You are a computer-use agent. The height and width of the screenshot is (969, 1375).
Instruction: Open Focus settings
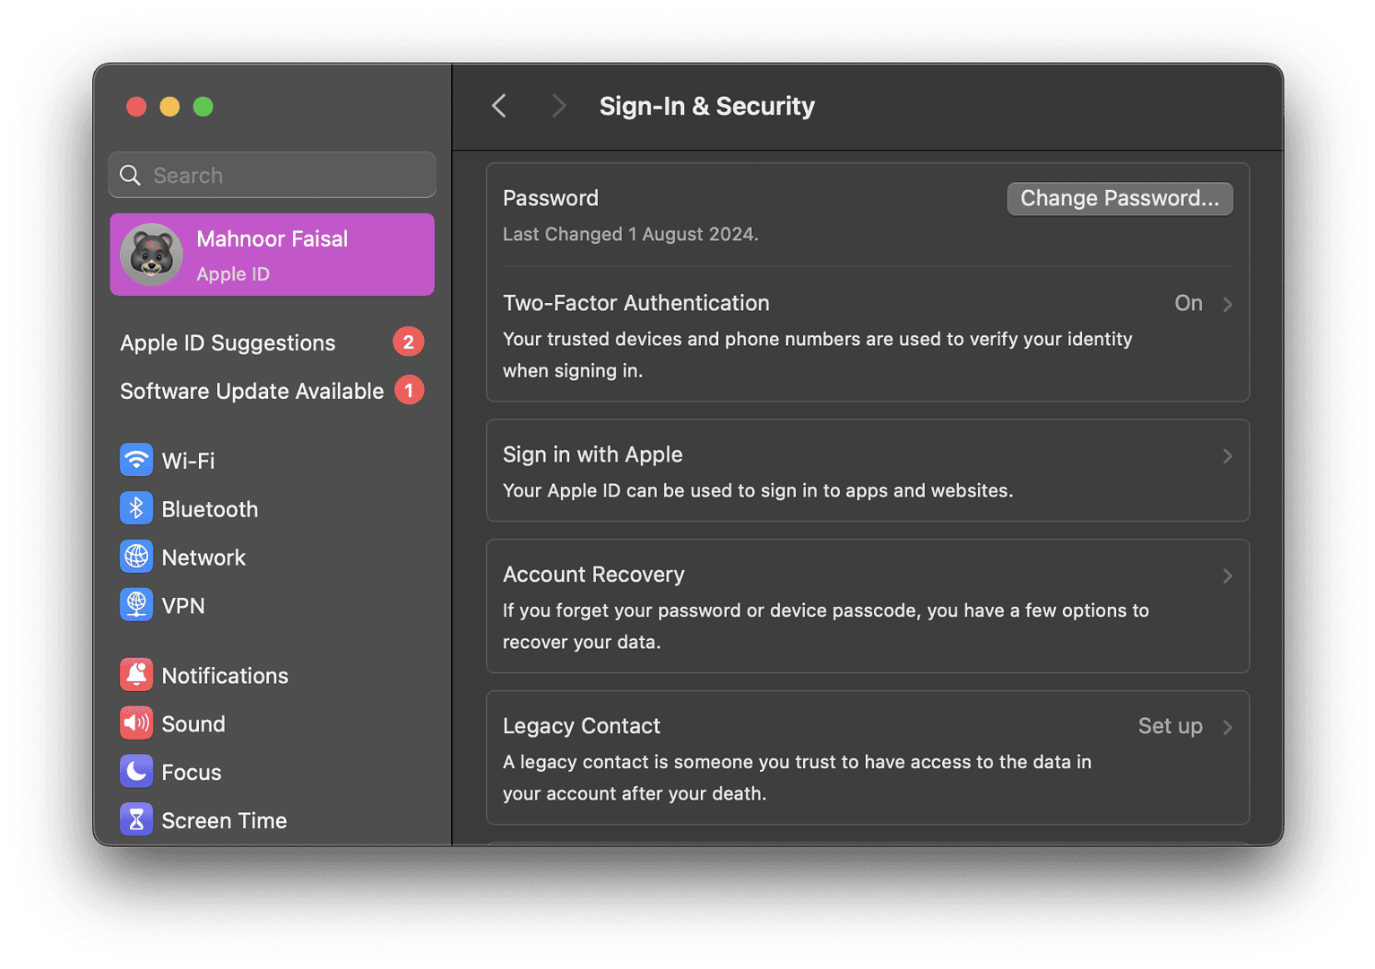(x=191, y=772)
